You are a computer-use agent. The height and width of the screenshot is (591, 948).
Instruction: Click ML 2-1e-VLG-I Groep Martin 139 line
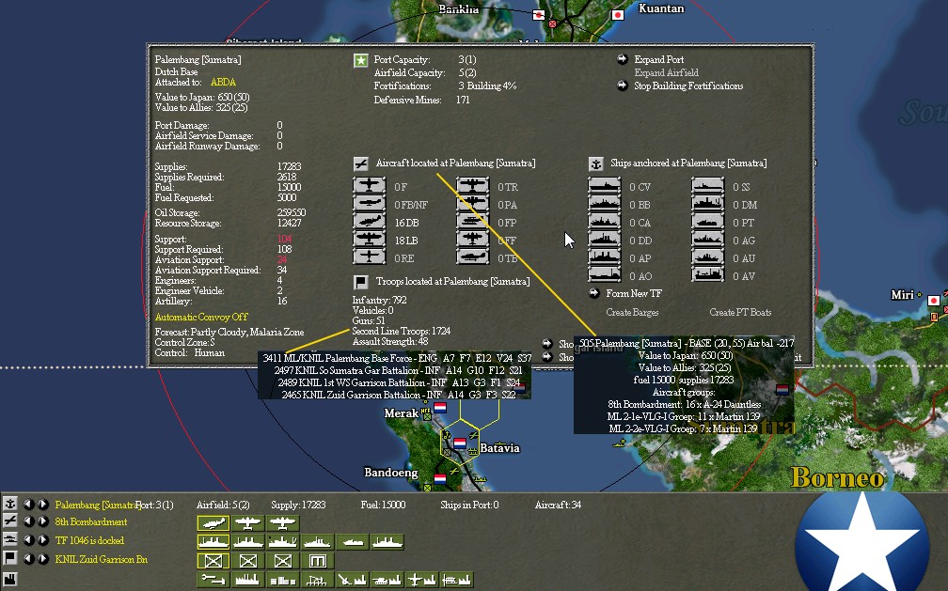tap(683, 416)
